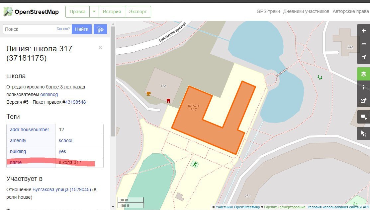Open the share map panel
The width and height of the screenshot is (370, 210).
pyautogui.click(x=364, y=100)
